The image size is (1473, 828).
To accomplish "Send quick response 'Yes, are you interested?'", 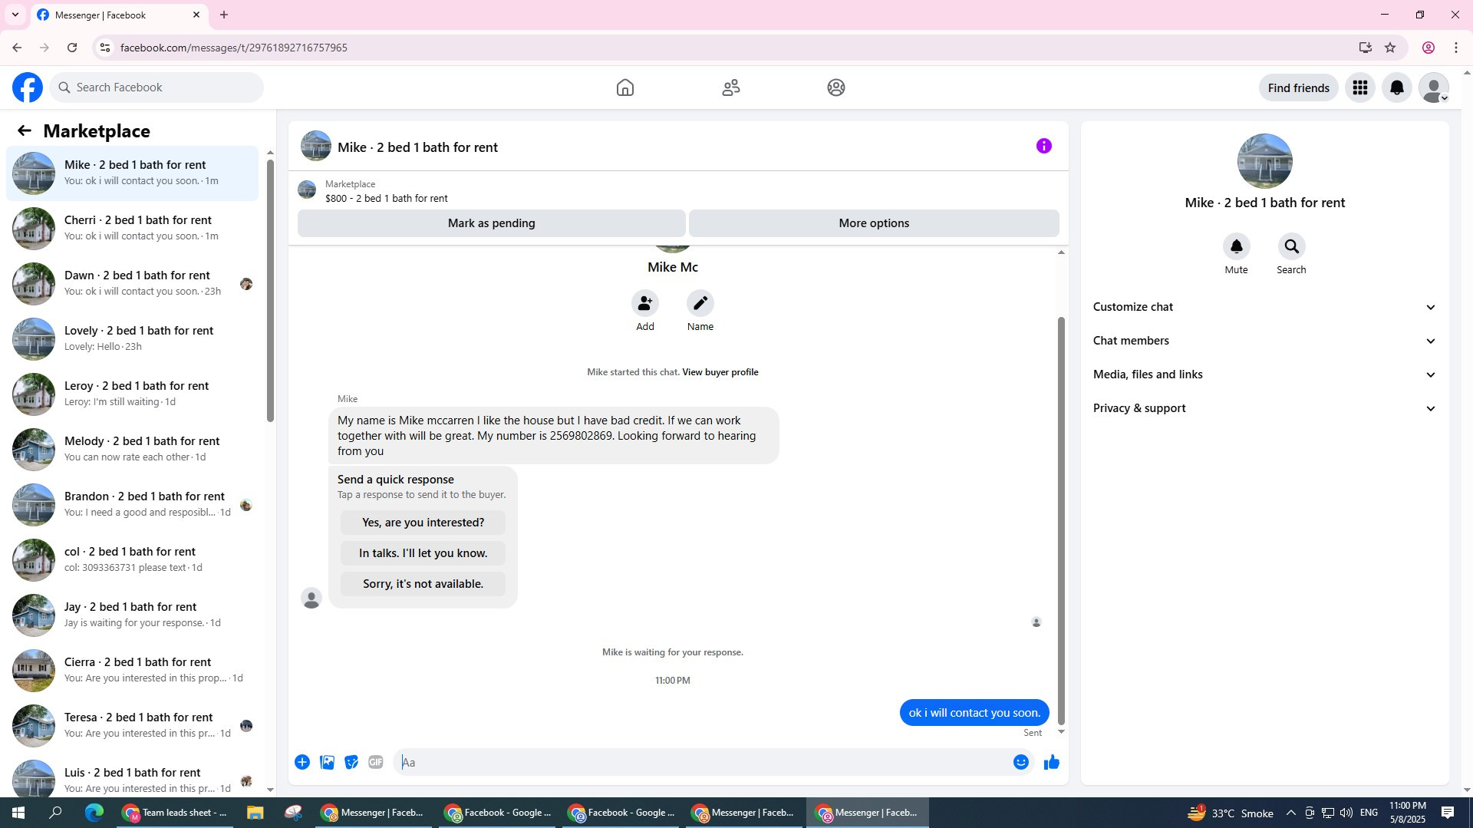I will point(423,523).
